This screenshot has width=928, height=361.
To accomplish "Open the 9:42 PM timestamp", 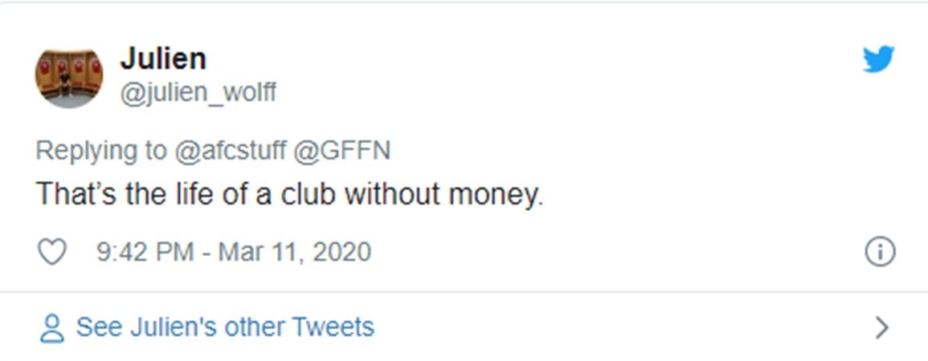I will 145,253.
